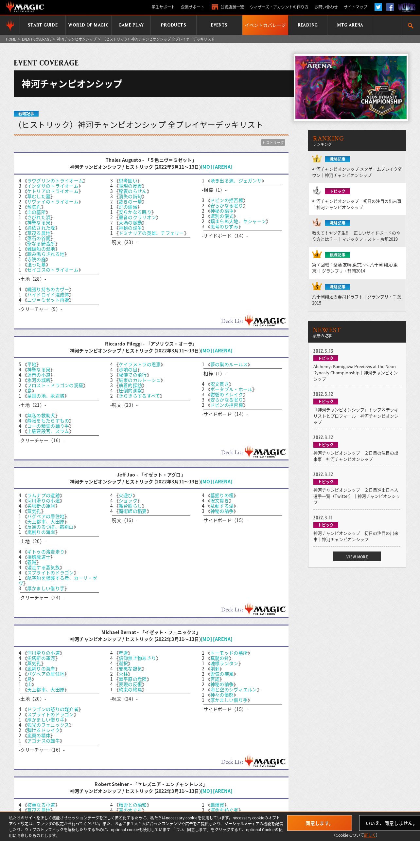Open the EVENTS menu
The height and width of the screenshot is (841, 420).
[219, 25]
